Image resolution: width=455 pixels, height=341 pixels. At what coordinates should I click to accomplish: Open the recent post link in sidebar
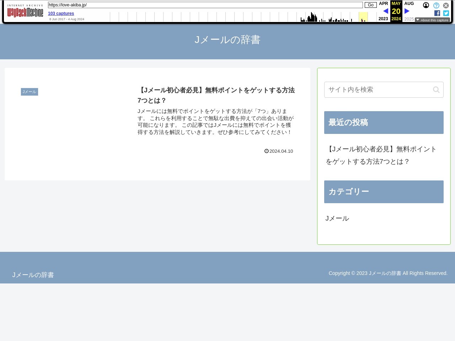coord(381,155)
